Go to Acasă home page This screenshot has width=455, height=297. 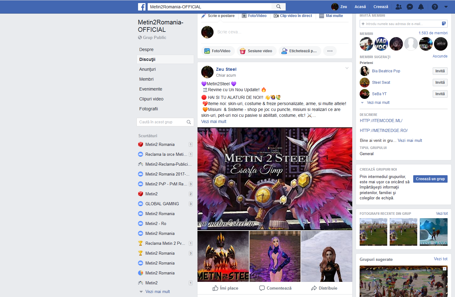[x=360, y=7]
